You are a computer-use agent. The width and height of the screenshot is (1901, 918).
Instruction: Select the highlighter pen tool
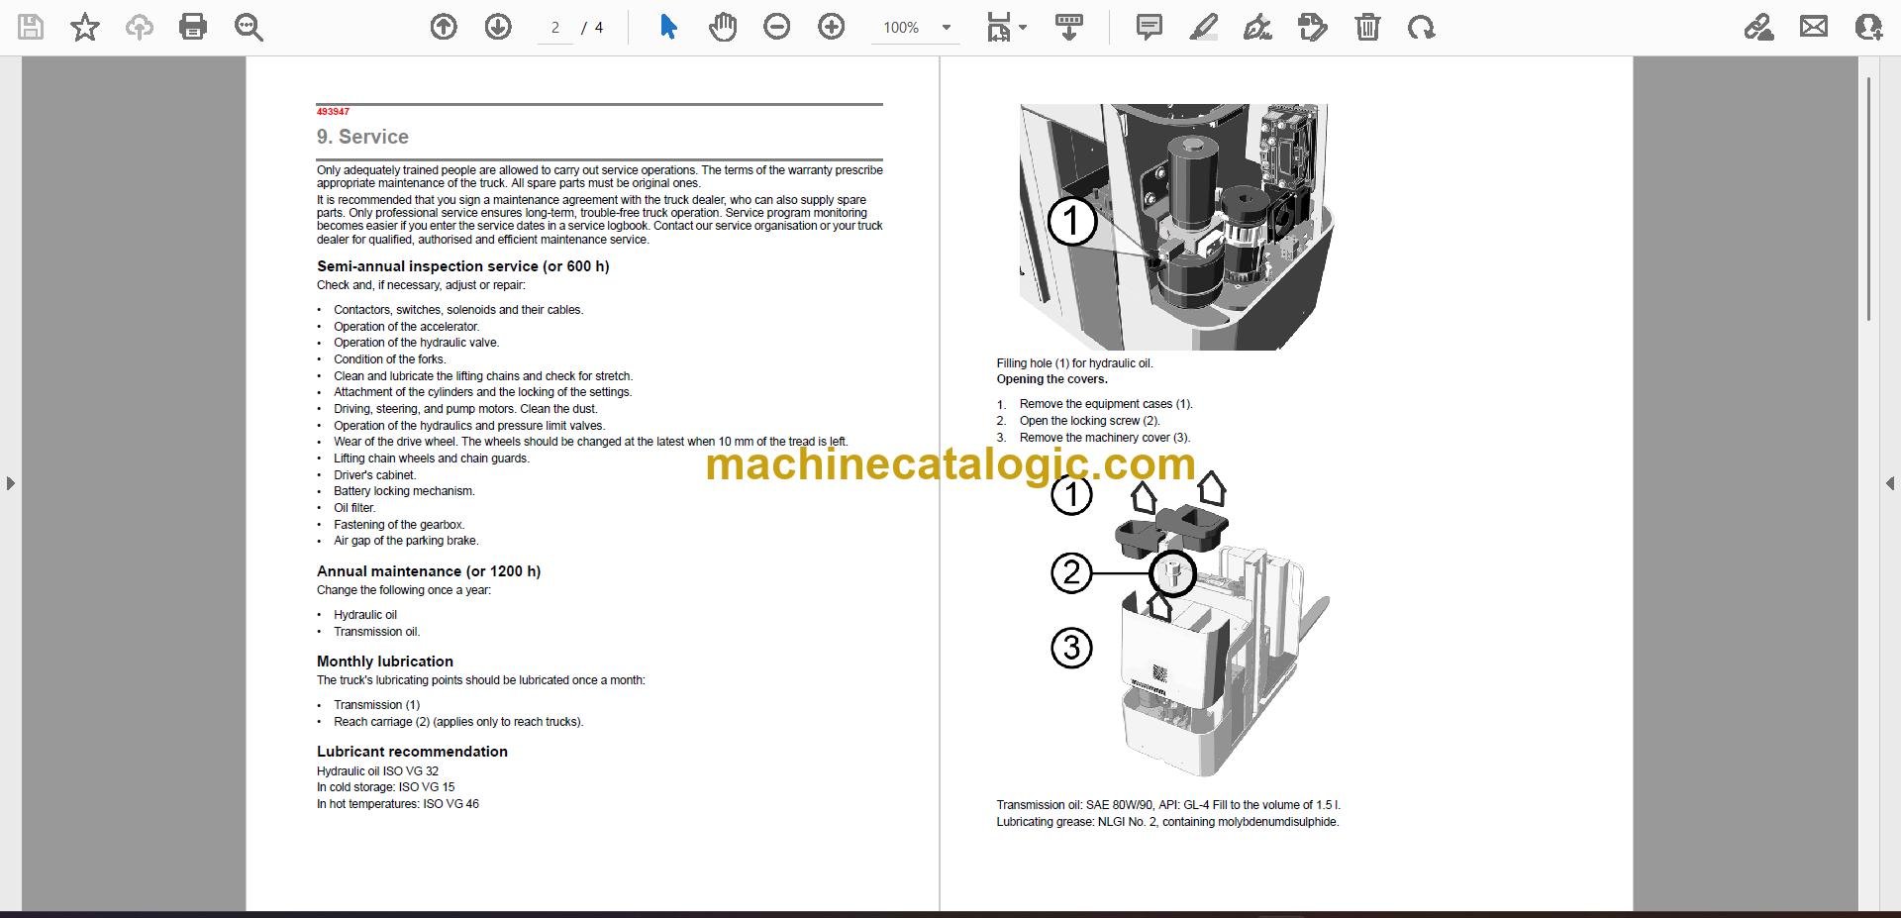click(x=1203, y=27)
